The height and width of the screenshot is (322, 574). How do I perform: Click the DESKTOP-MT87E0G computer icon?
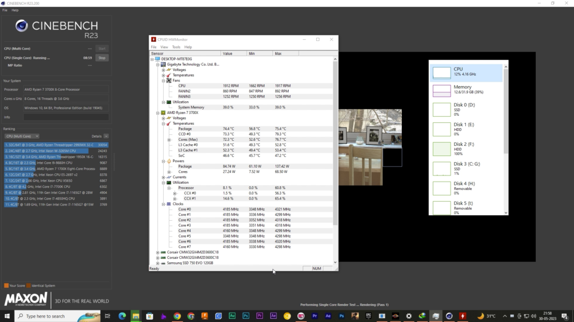click(158, 59)
